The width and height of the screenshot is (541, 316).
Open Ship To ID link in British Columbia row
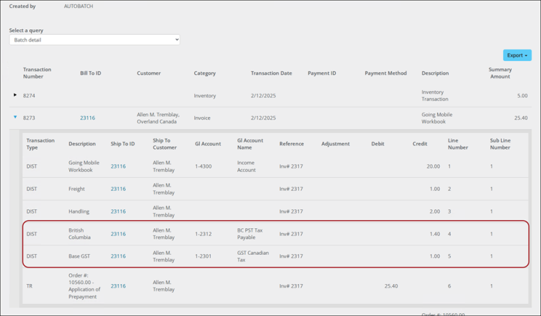(118, 234)
